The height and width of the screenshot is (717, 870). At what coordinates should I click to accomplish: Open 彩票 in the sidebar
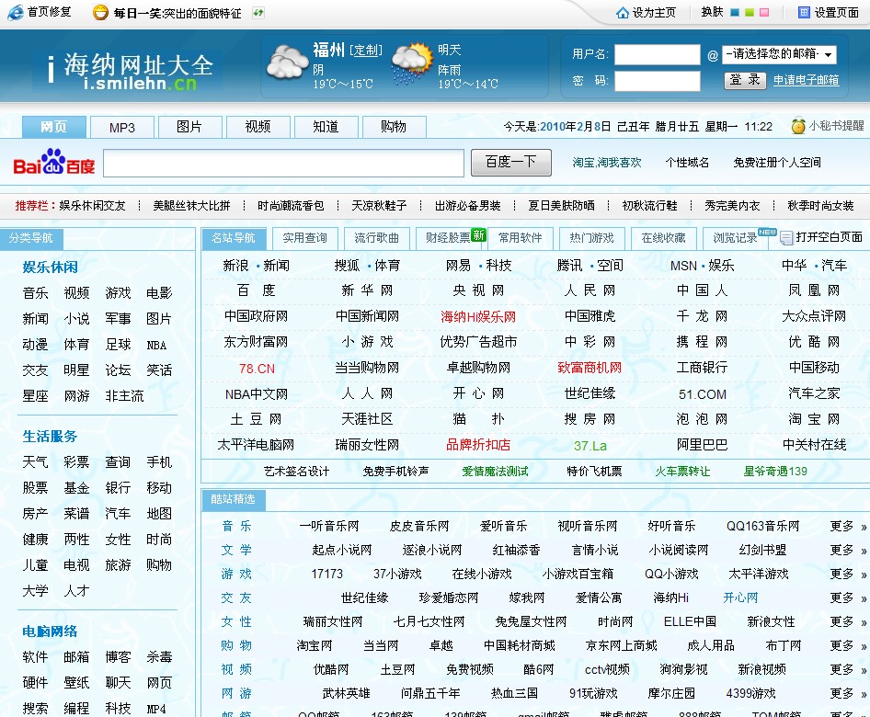click(76, 462)
